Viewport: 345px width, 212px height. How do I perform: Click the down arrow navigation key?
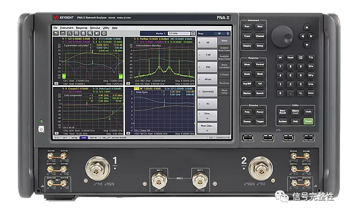coord(307,45)
